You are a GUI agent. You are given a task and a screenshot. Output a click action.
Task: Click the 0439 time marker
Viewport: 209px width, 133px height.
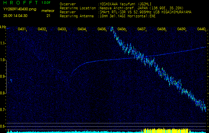tap(181, 29)
